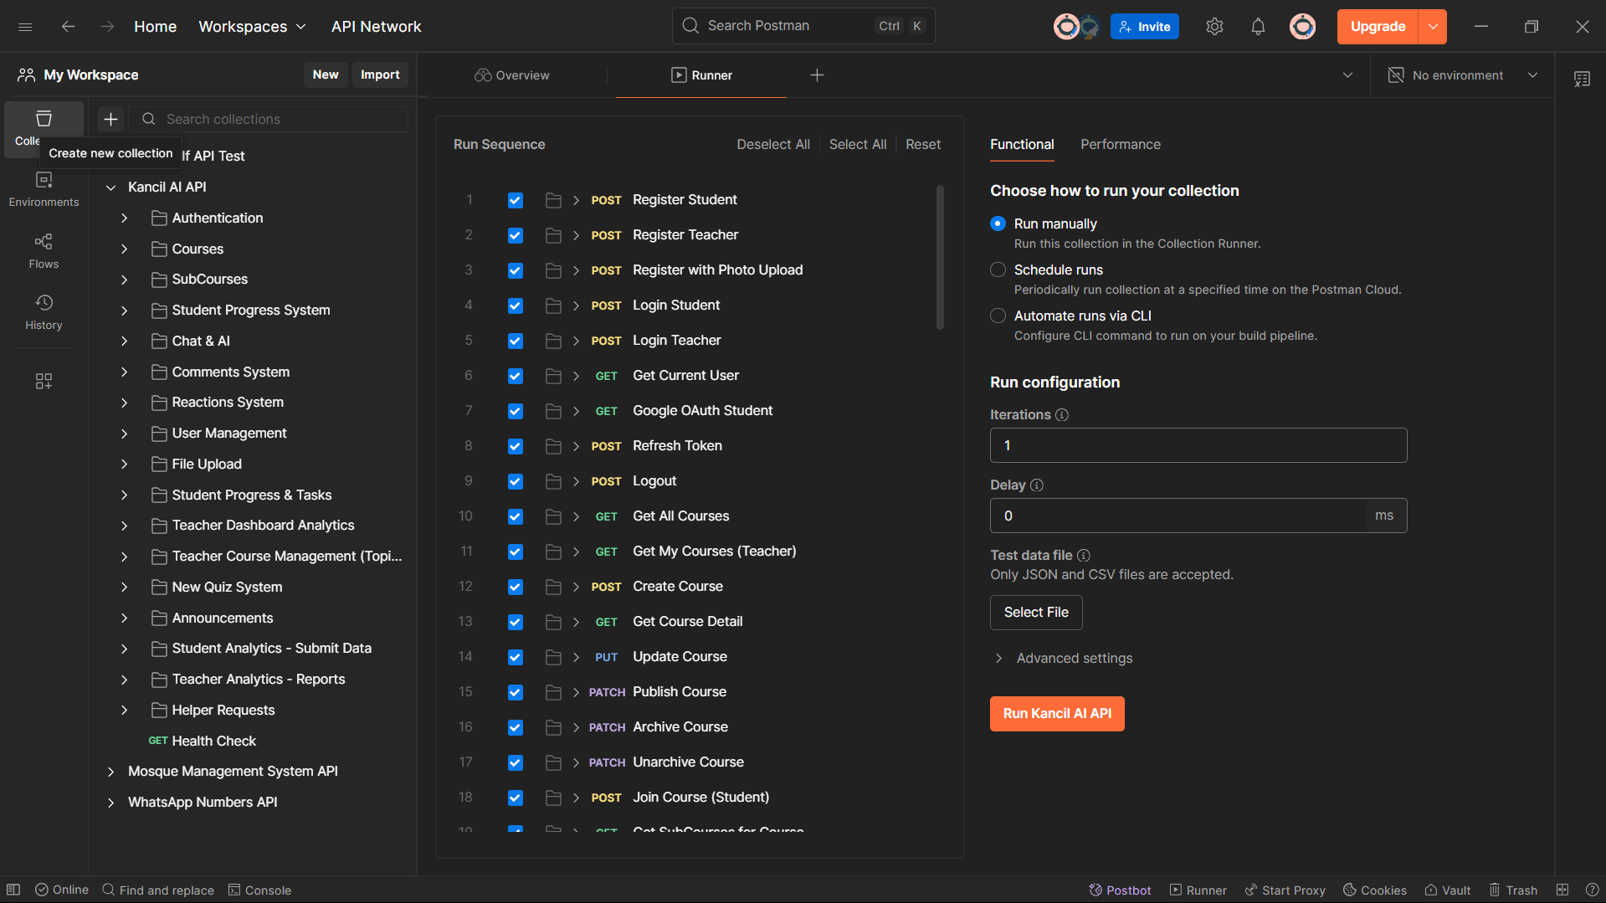The height and width of the screenshot is (903, 1606).
Task: Switch to the Overview tab
Action: (512, 75)
